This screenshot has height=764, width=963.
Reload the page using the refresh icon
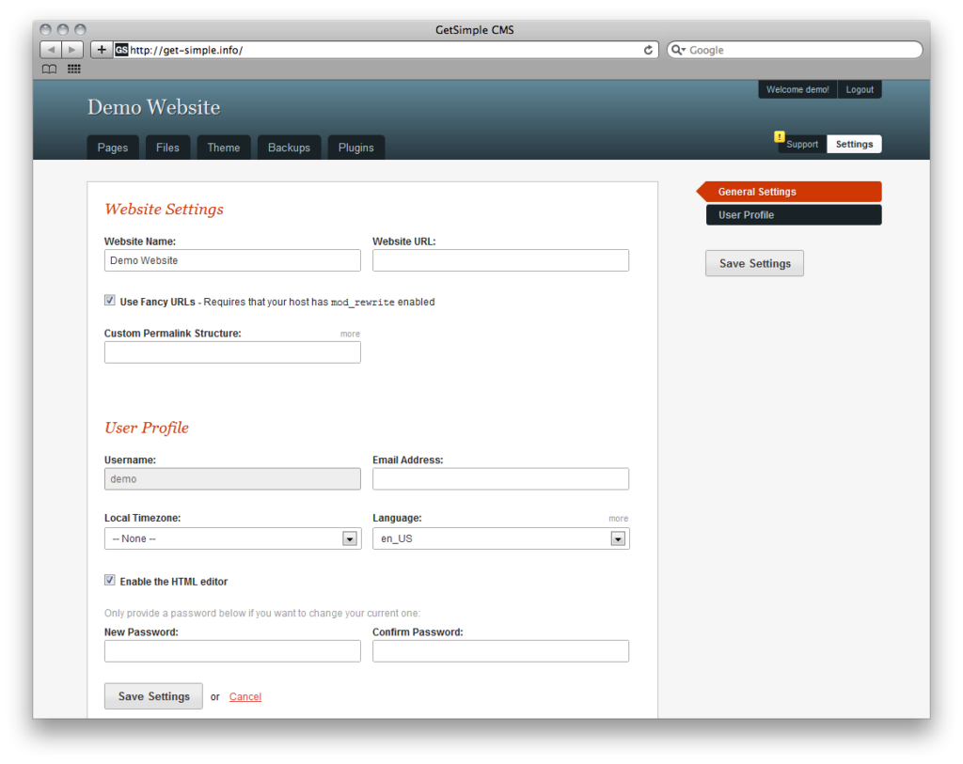pos(650,49)
